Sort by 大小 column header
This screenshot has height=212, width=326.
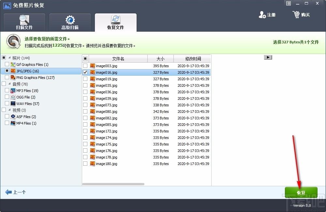click(160, 59)
